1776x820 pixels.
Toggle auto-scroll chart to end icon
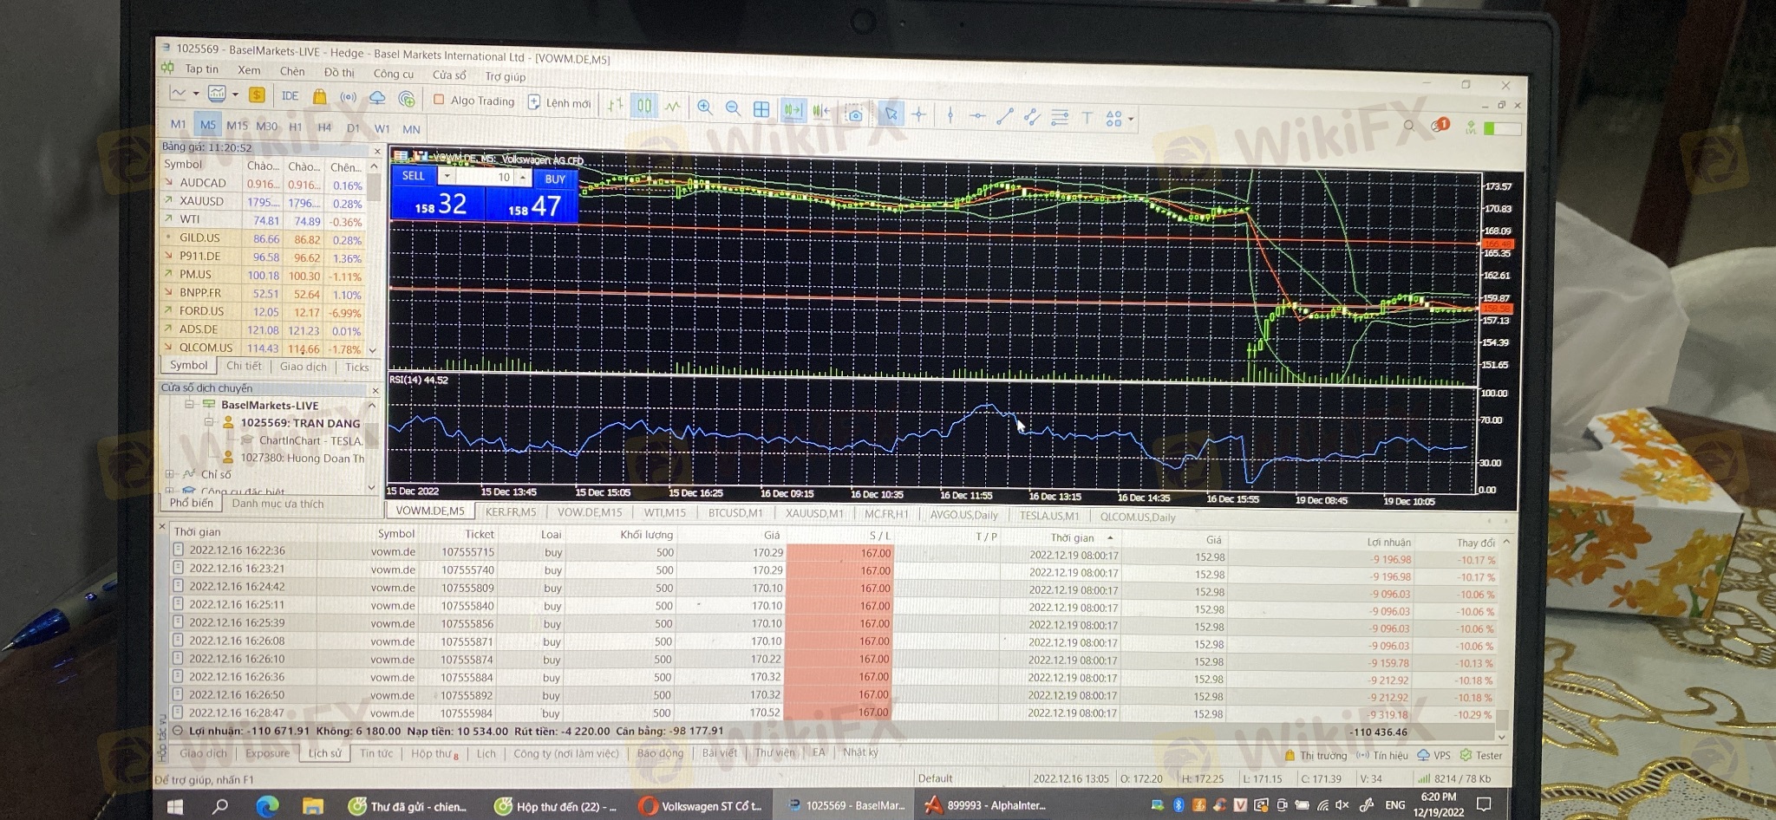[x=793, y=110]
